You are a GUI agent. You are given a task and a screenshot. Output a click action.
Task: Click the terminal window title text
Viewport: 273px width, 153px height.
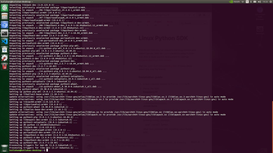click(16, 2)
